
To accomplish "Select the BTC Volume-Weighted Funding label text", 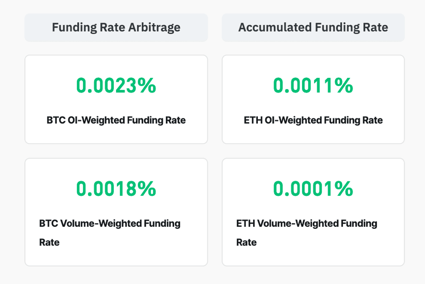I will tap(110, 224).
